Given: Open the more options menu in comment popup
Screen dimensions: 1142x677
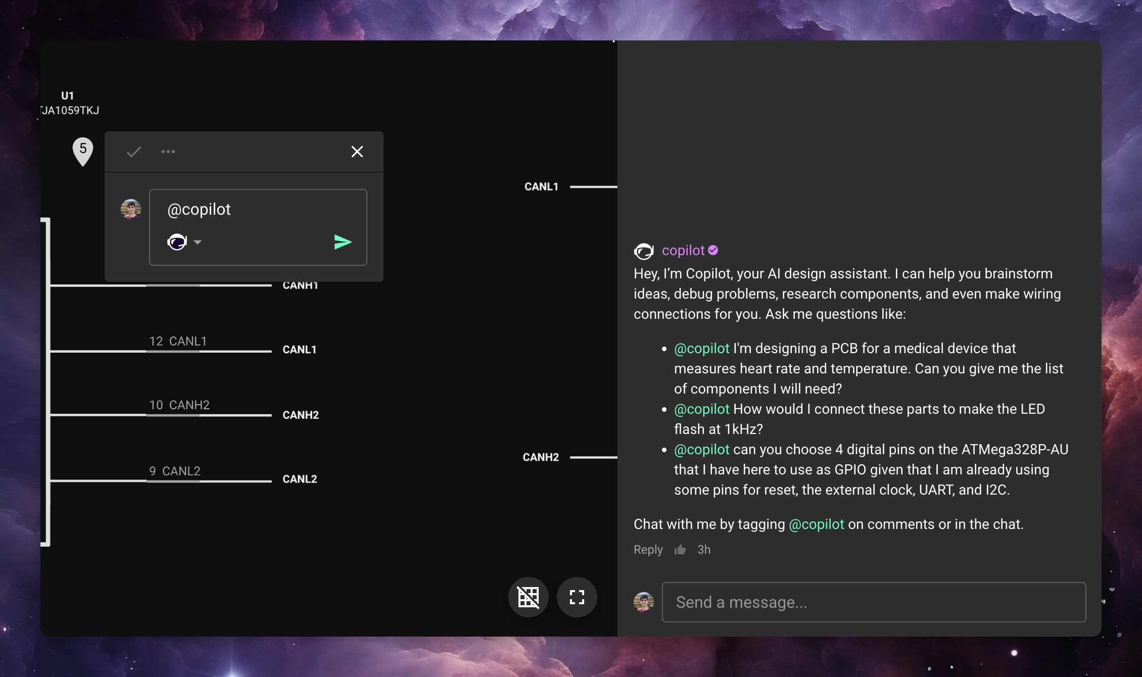Looking at the screenshot, I should (x=169, y=151).
